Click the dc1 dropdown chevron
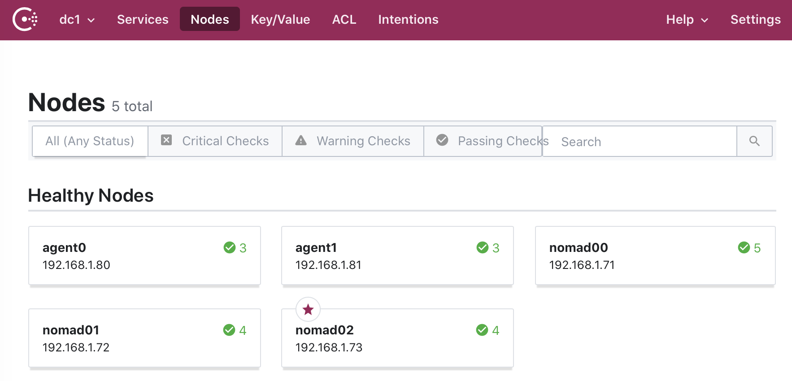 91,20
